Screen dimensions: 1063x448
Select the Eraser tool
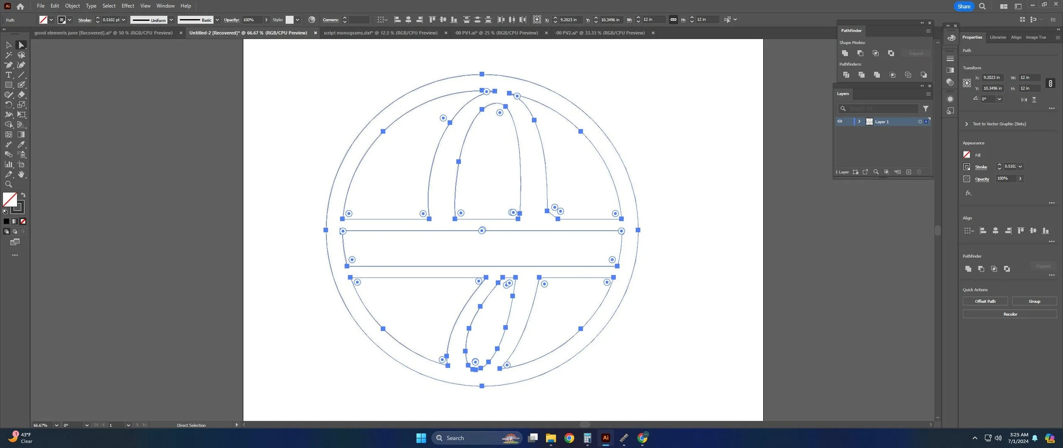pos(21,95)
